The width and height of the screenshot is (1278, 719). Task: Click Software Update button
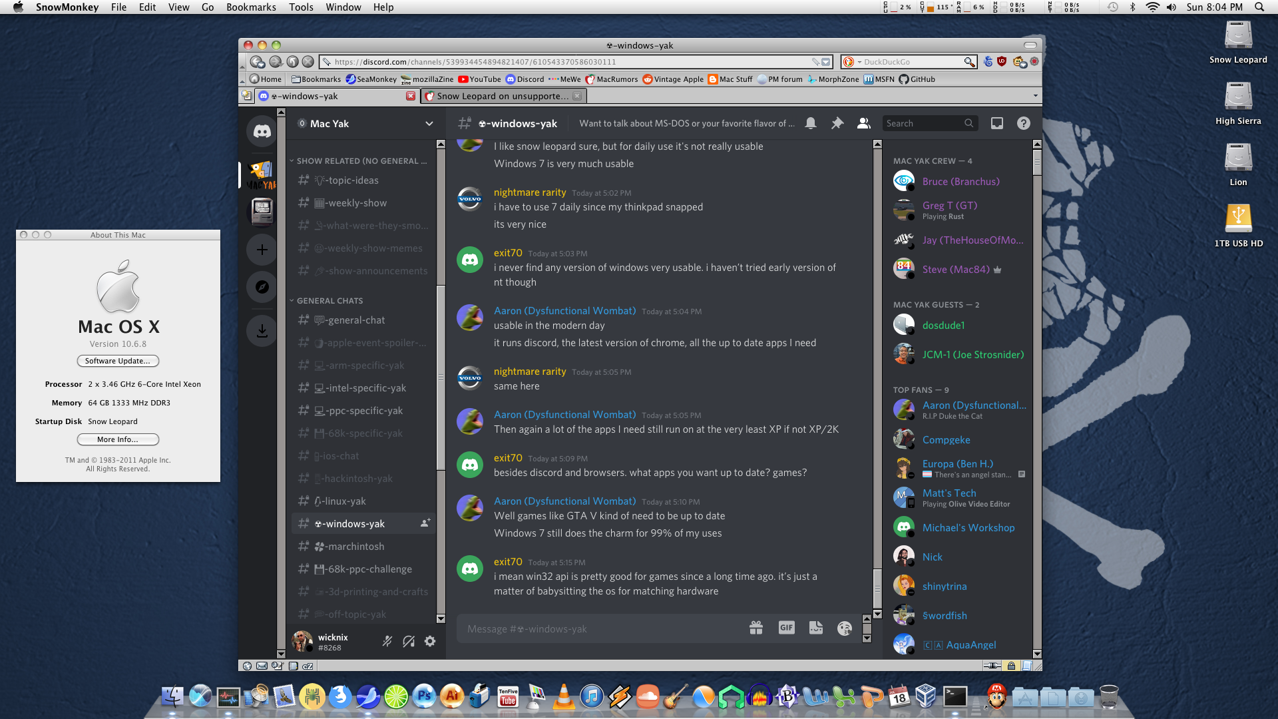coord(118,361)
